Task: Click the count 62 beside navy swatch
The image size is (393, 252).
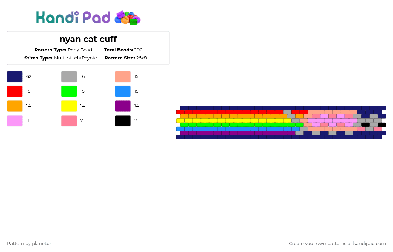Action: [29, 77]
